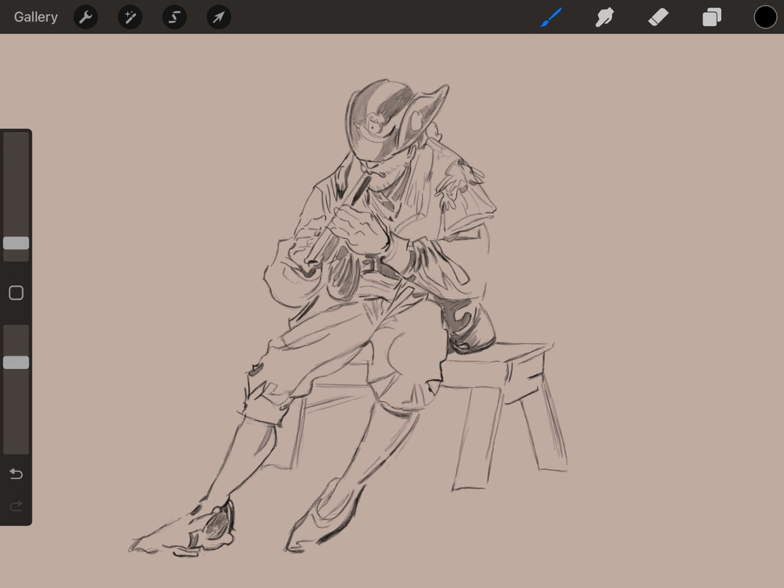Viewport: 784px width, 588px height.
Task: Open the active color picker
Action: click(x=765, y=17)
